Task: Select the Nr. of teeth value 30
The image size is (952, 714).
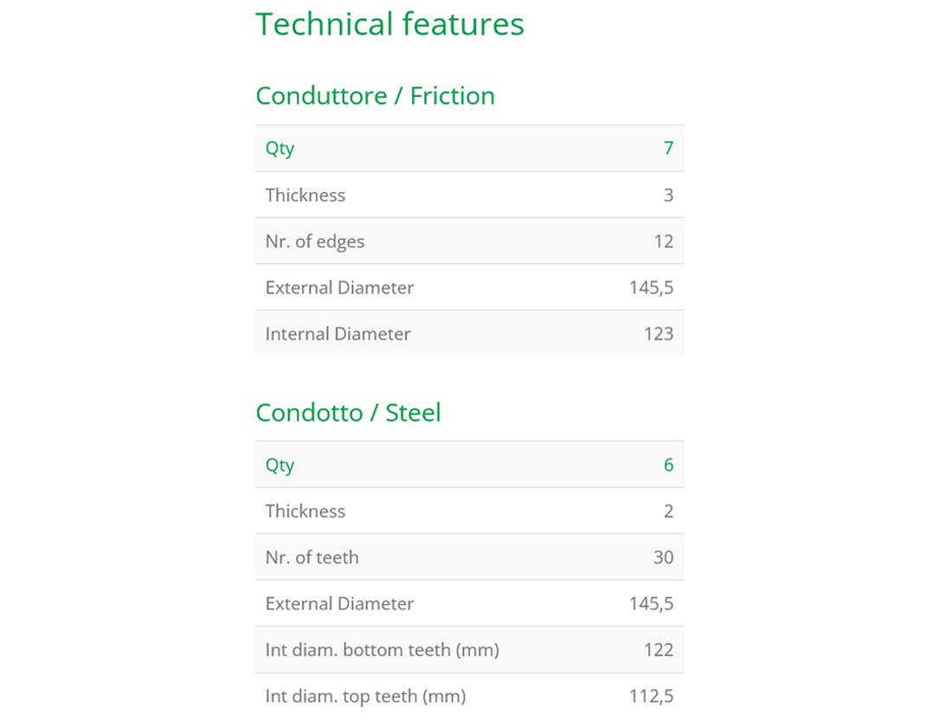Action: click(664, 557)
